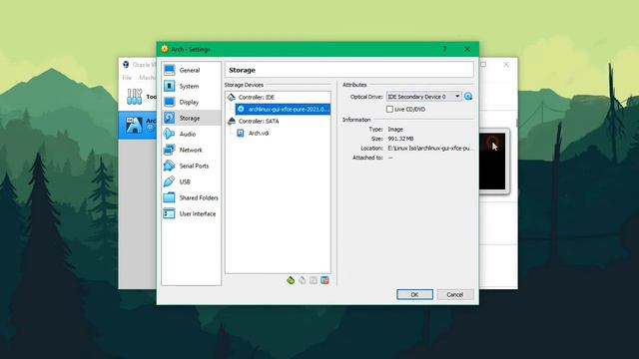Image resolution: width=639 pixels, height=359 pixels.
Task: Click the image location path text
Action: (x=430, y=149)
